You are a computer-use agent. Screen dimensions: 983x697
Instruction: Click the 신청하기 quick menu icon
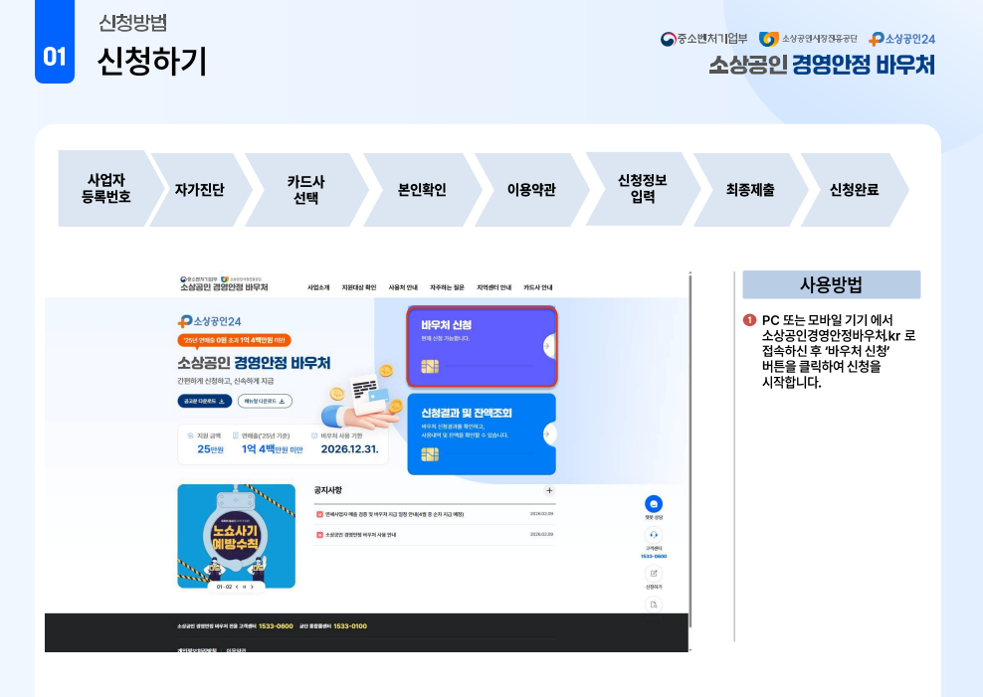tap(654, 573)
